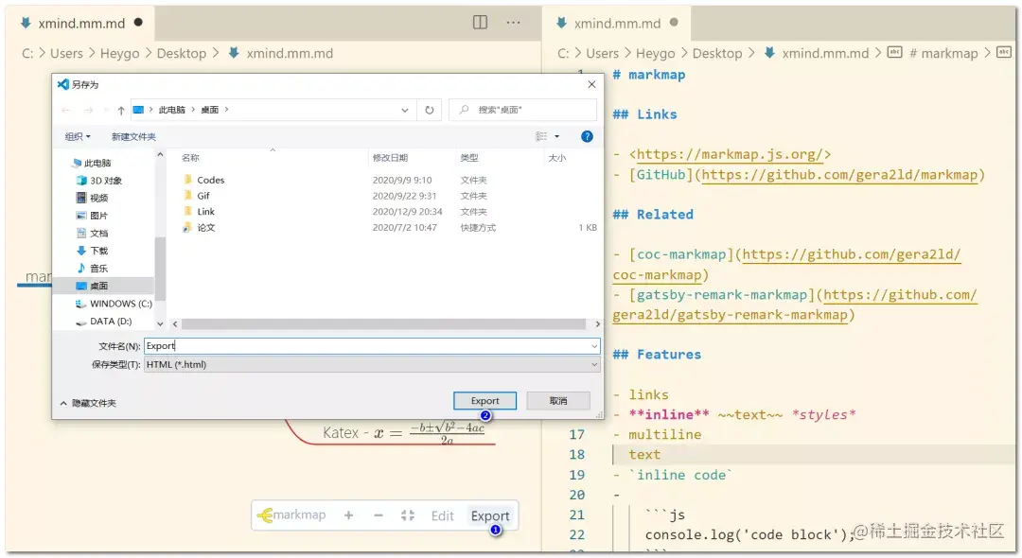Open view options dropdown arrow

click(556, 136)
